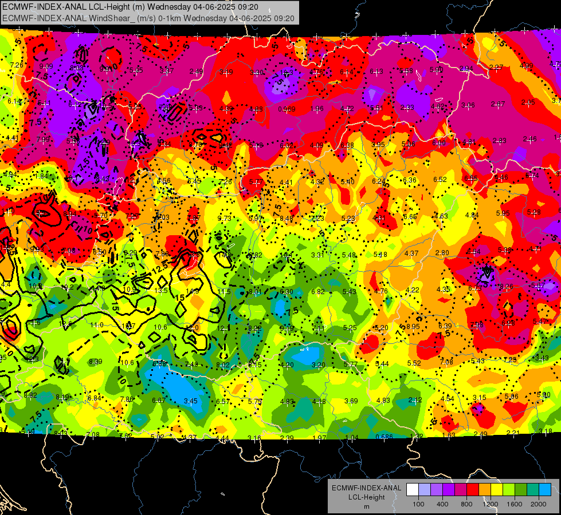Click the data value 2.27
Viewport: 561px width, 515px height.
496,67
